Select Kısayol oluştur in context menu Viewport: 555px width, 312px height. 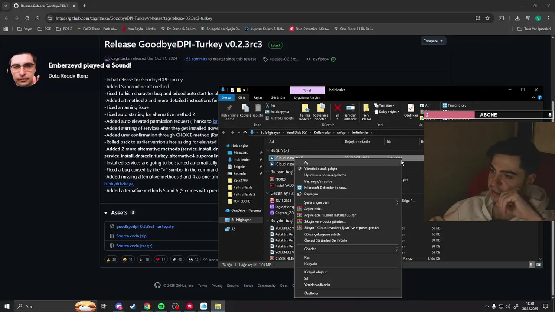(x=348, y=272)
